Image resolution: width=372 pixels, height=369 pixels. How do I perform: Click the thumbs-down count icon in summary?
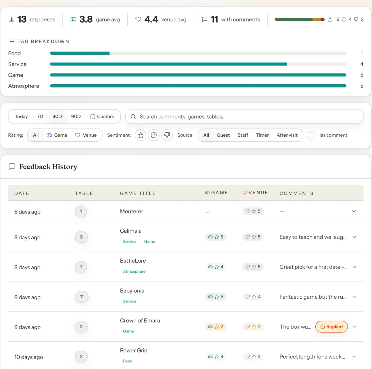[x=356, y=19]
